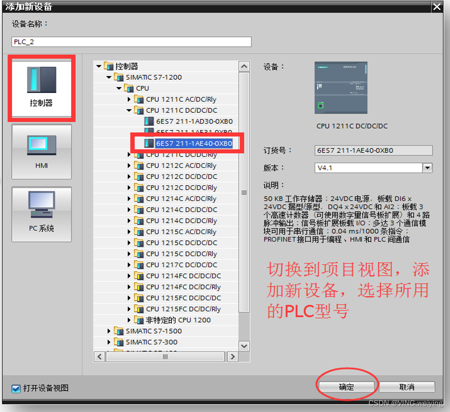Click folder icon of SIMATIC S7-300
Image resolution: width=450 pixels, height=412 pixels.
pyautogui.click(x=119, y=342)
